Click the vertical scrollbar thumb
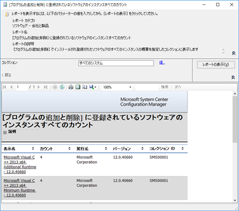Viewport: 239px width, 211px height. pos(235,119)
